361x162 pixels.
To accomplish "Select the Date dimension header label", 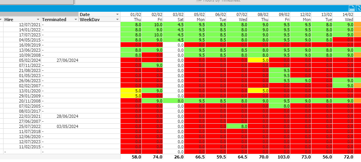I will (85, 14).
